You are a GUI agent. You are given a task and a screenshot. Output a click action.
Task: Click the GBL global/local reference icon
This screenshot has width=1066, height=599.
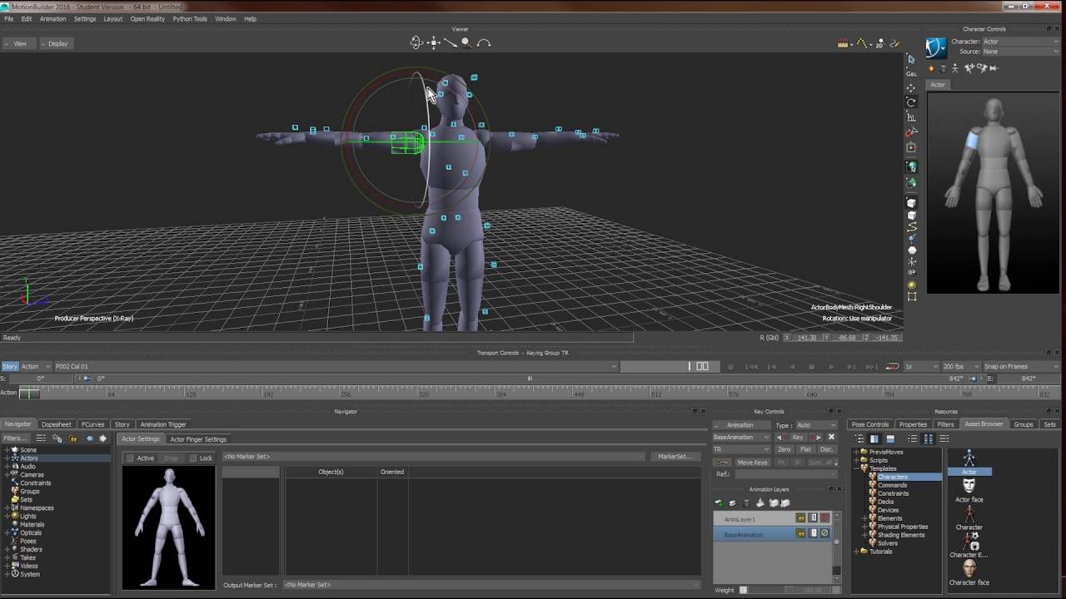pyautogui.click(x=910, y=75)
